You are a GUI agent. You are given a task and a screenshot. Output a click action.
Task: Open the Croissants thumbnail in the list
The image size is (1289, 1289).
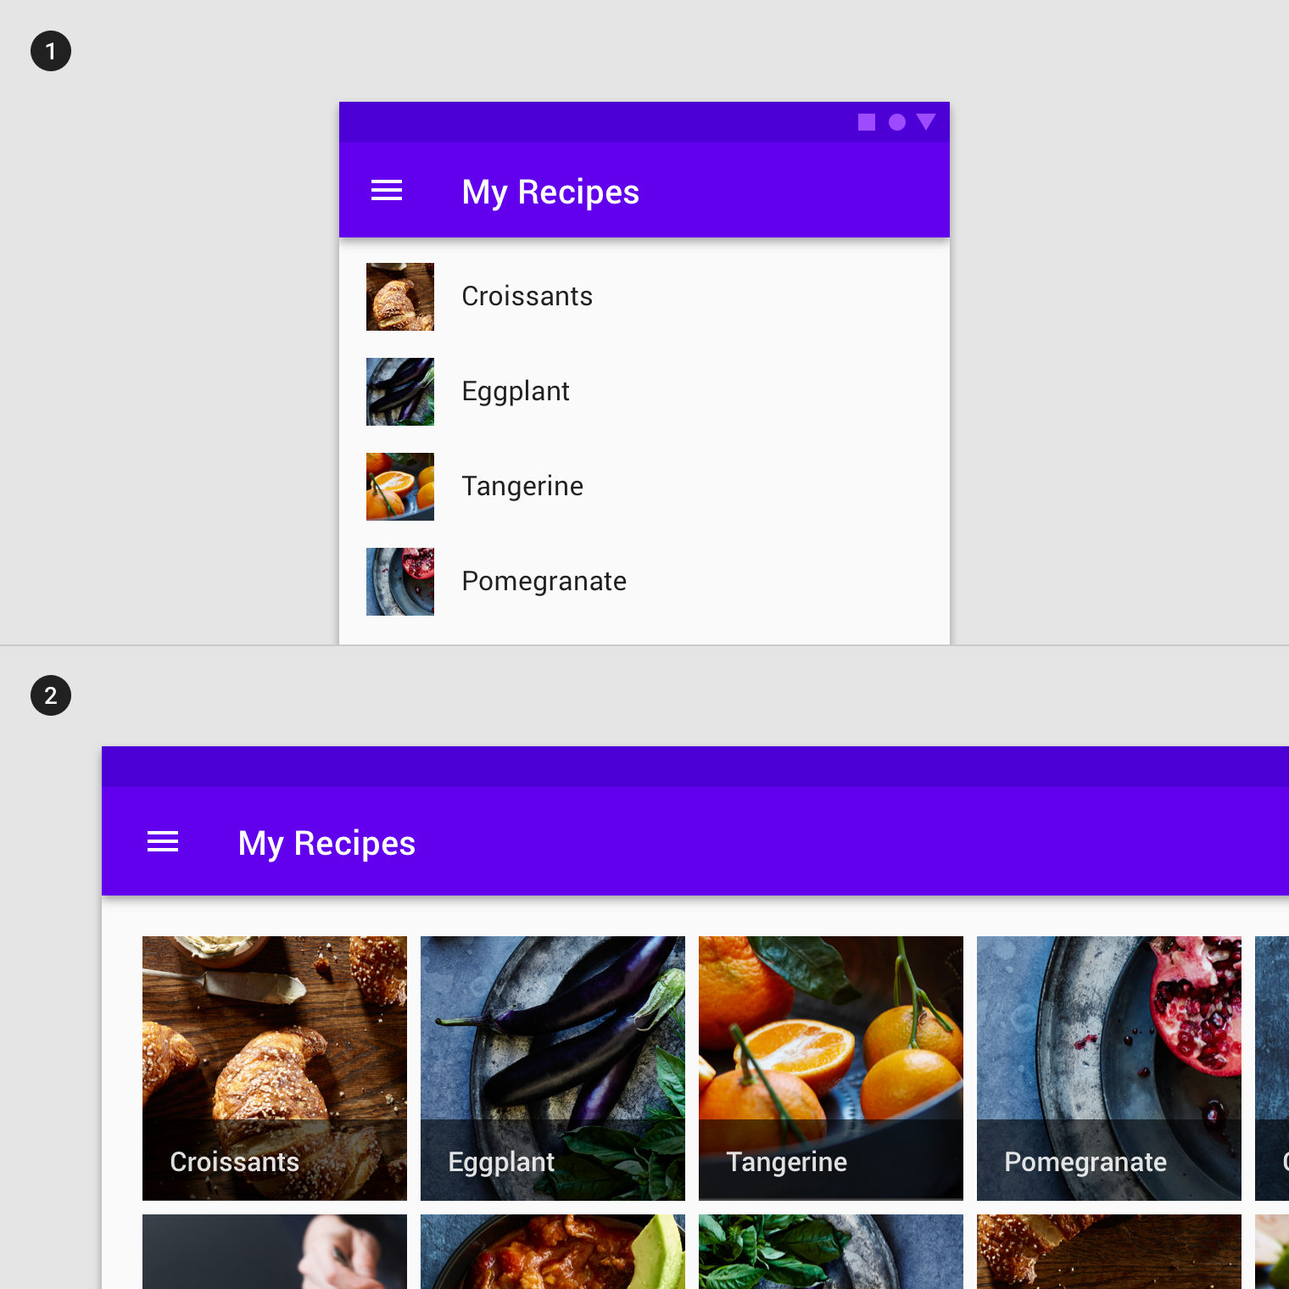400,297
